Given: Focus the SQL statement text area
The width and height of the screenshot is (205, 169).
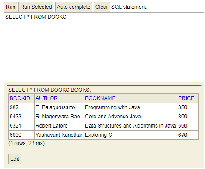Looking at the screenshot, I should click(x=104, y=46).
